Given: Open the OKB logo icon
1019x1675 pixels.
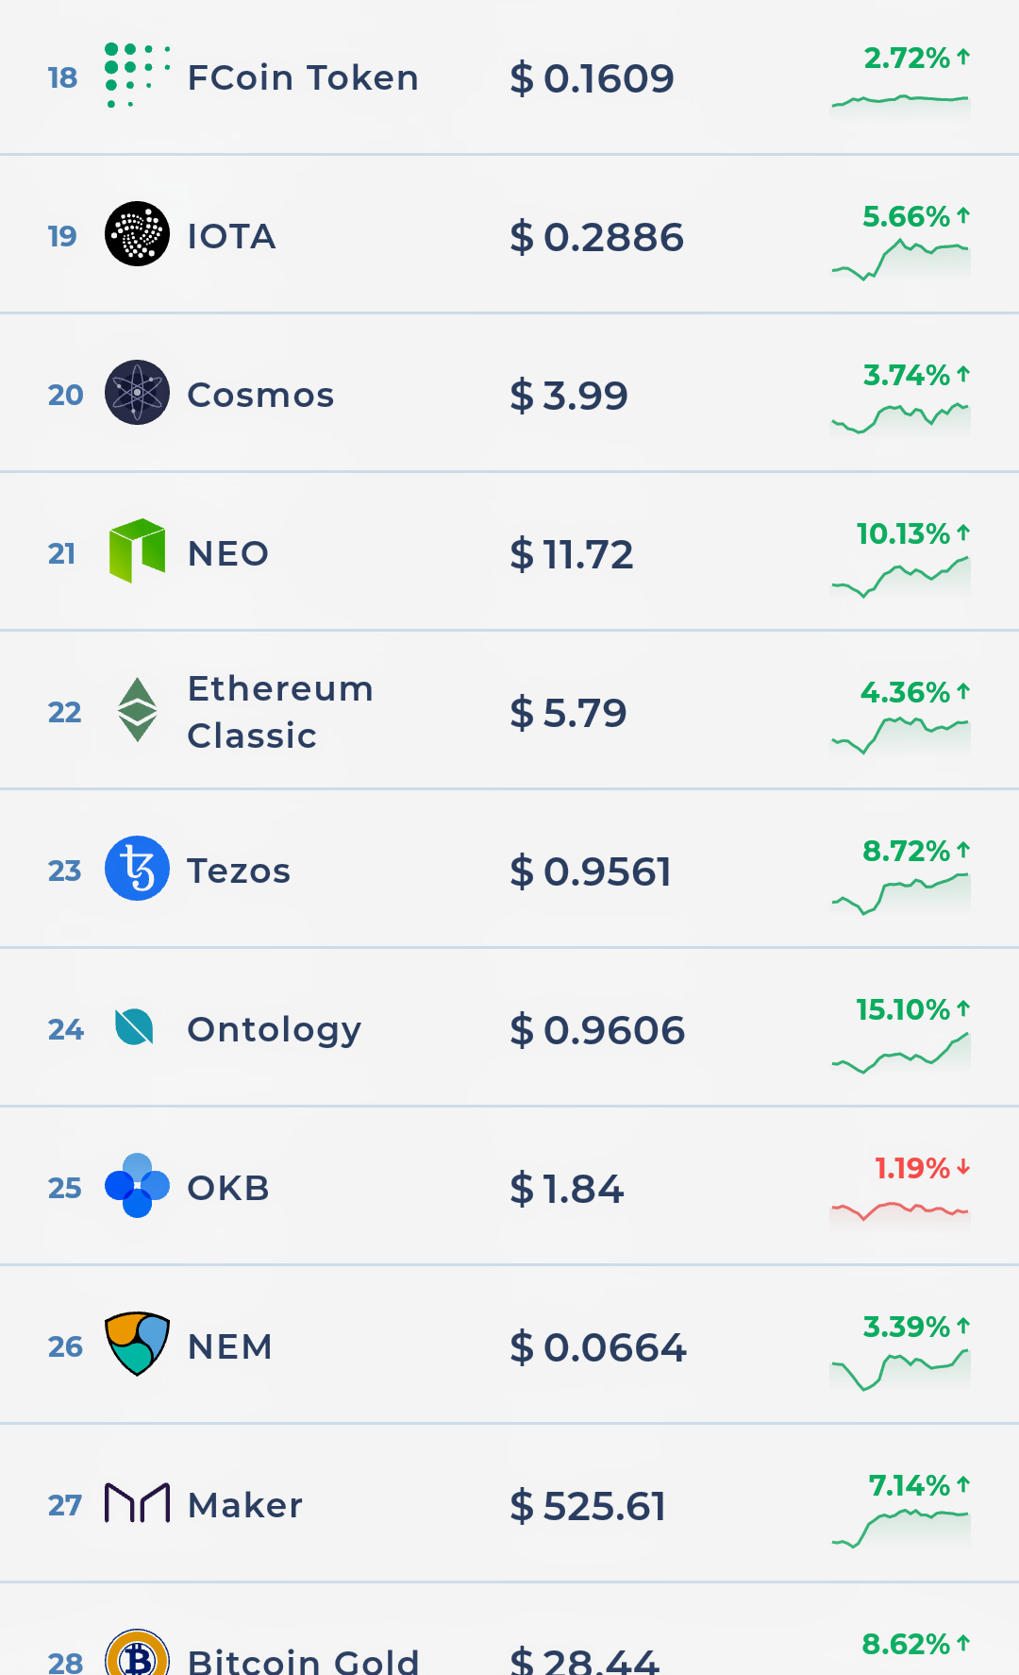Looking at the screenshot, I should click(x=137, y=1186).
